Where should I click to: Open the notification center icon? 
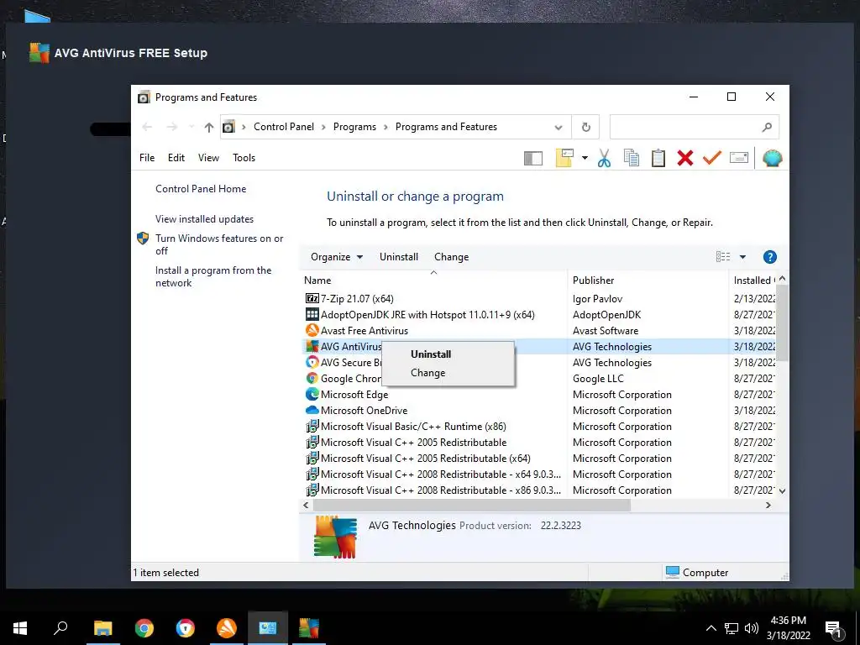tap(834, 629)
